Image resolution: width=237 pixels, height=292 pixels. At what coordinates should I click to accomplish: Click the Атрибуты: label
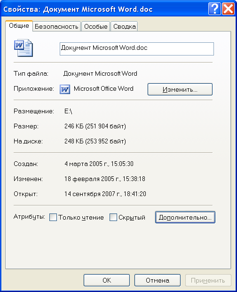pyautogui.click(x=29, y=217)
